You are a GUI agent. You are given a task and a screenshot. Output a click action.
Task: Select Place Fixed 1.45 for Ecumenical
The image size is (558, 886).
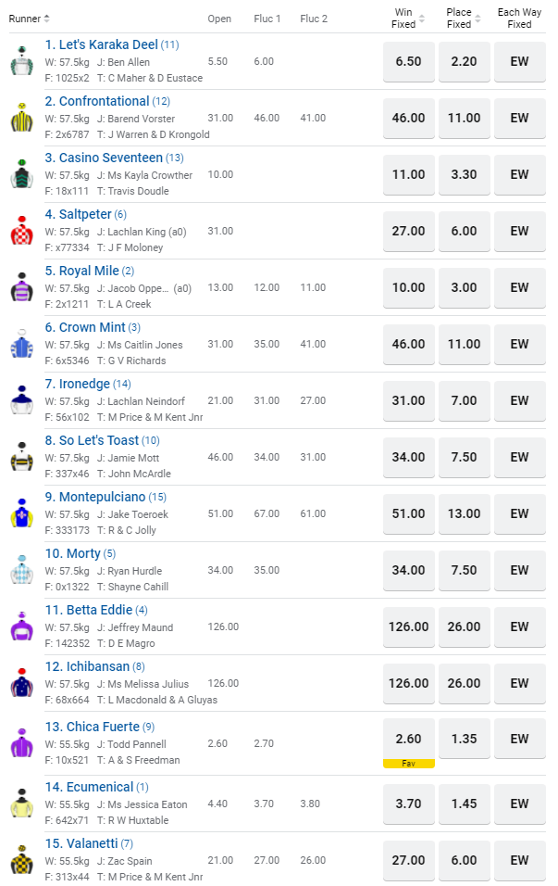464,804
